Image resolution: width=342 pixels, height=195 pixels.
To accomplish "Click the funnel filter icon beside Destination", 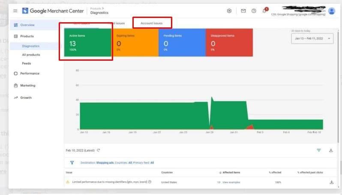I will click(72, 162).
